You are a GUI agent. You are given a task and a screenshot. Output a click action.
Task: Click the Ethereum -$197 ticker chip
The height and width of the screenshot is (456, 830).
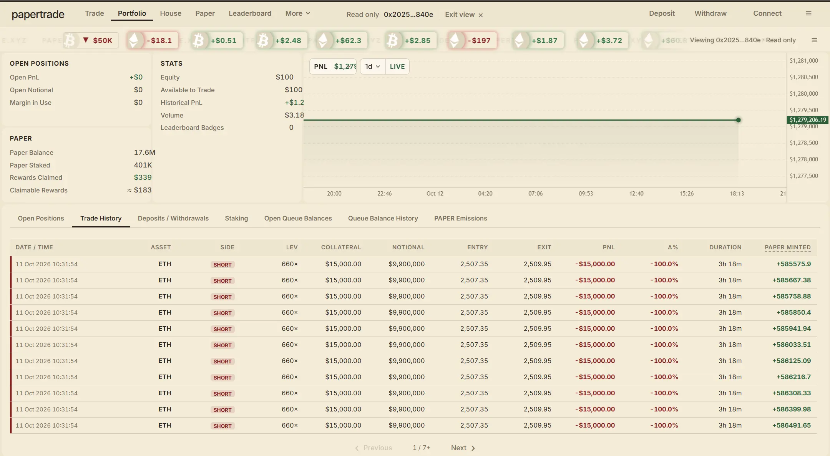click(472, 40)
